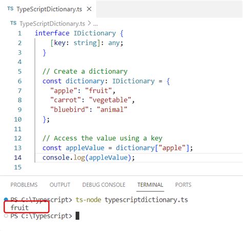Viewport: 243px width, 231px height.
Task: Click the blue command status dot in terminal
Action: [6, 199]
